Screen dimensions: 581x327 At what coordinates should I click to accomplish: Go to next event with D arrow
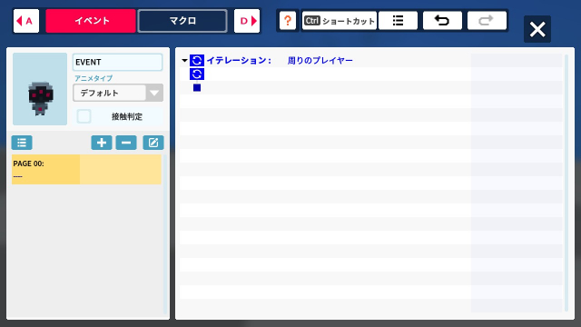point(247,21)
